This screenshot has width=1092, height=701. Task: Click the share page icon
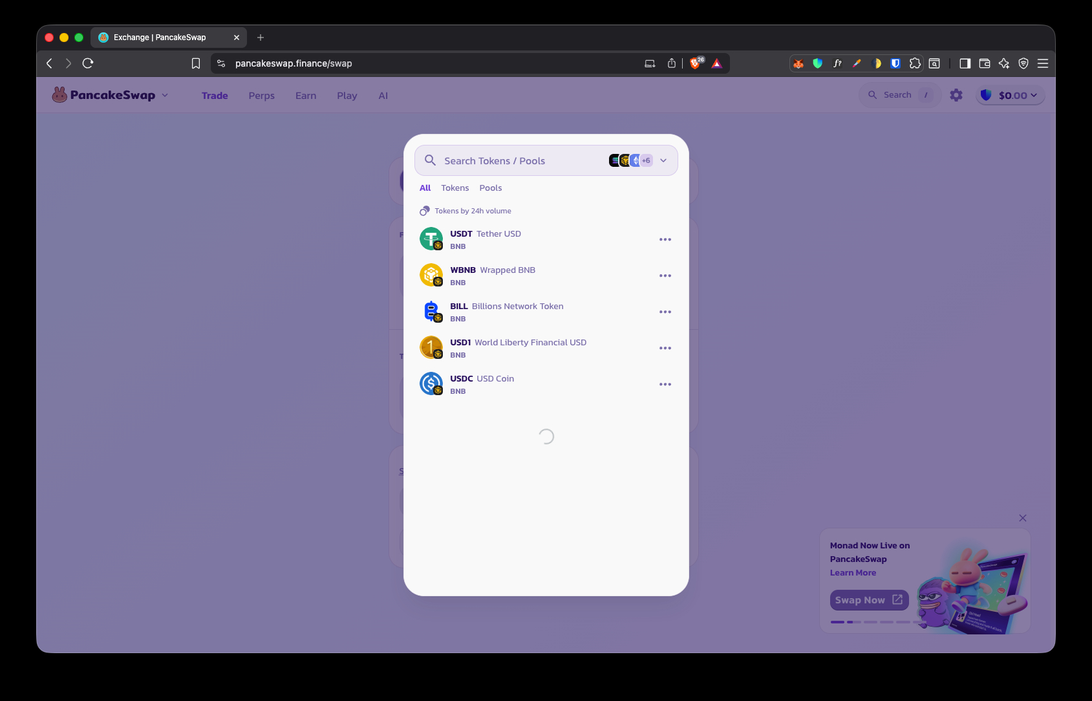click(672, 63)
